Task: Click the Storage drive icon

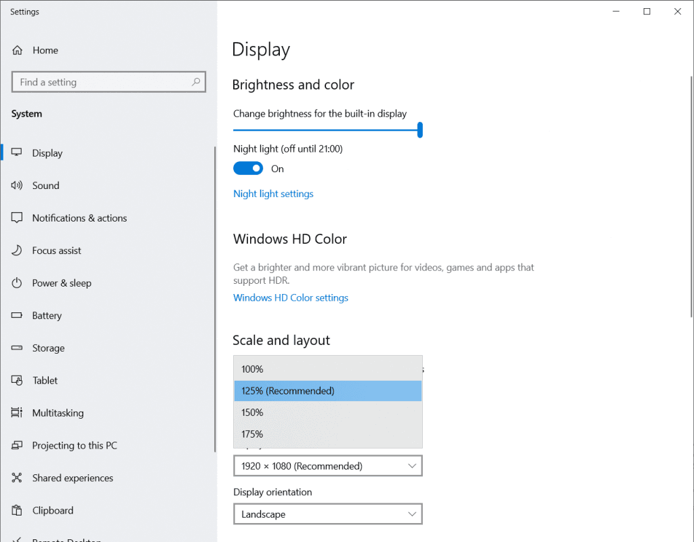Action: point(17,348)
